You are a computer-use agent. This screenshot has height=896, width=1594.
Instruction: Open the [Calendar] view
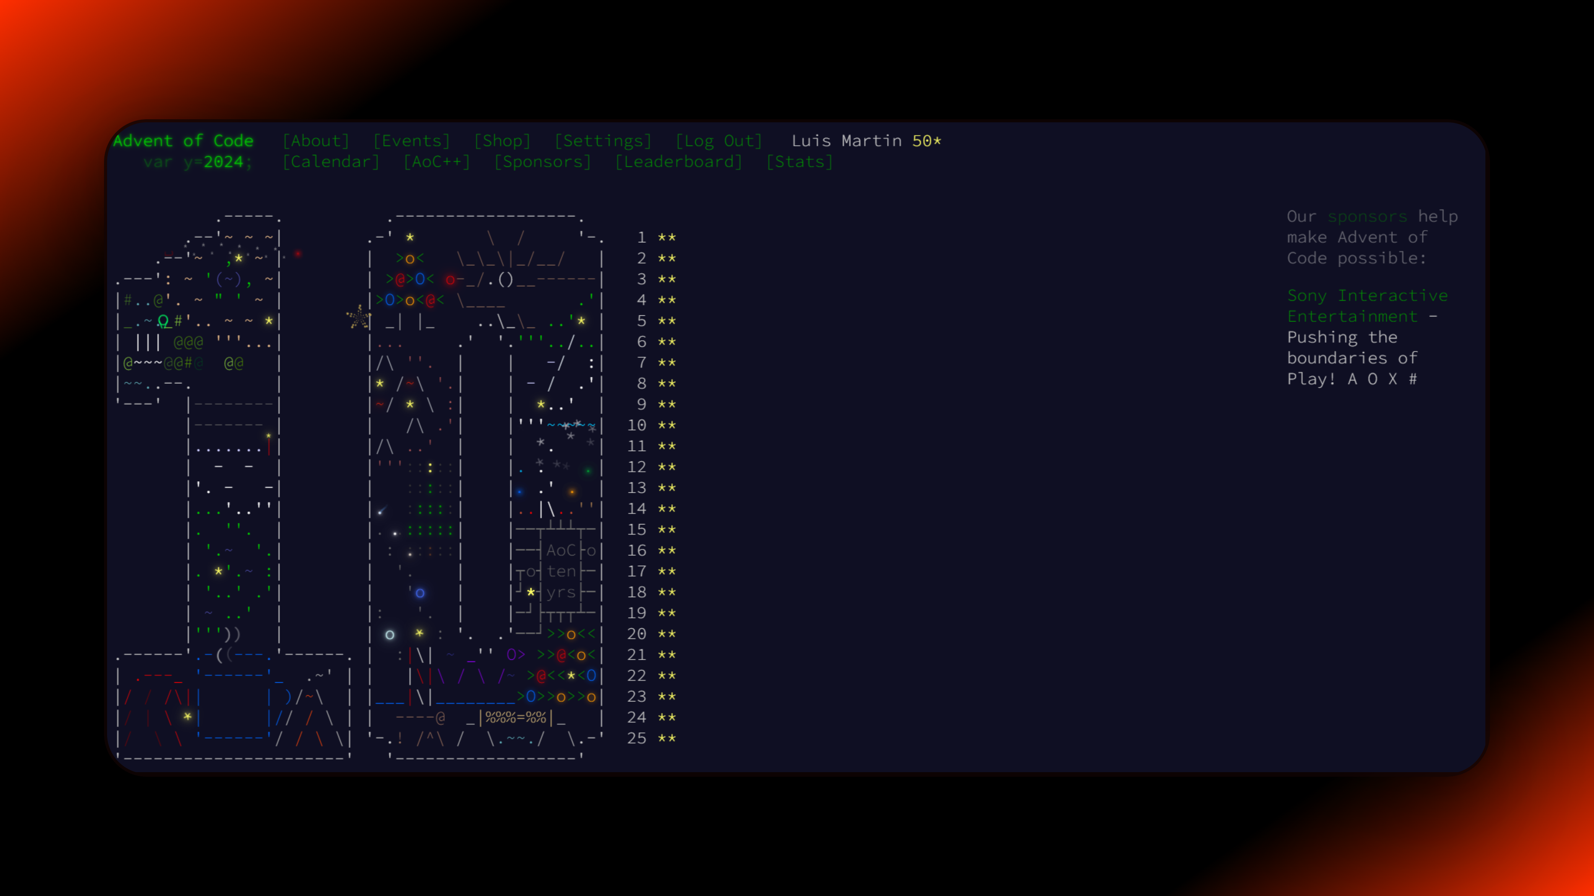[x=331, y=162]
